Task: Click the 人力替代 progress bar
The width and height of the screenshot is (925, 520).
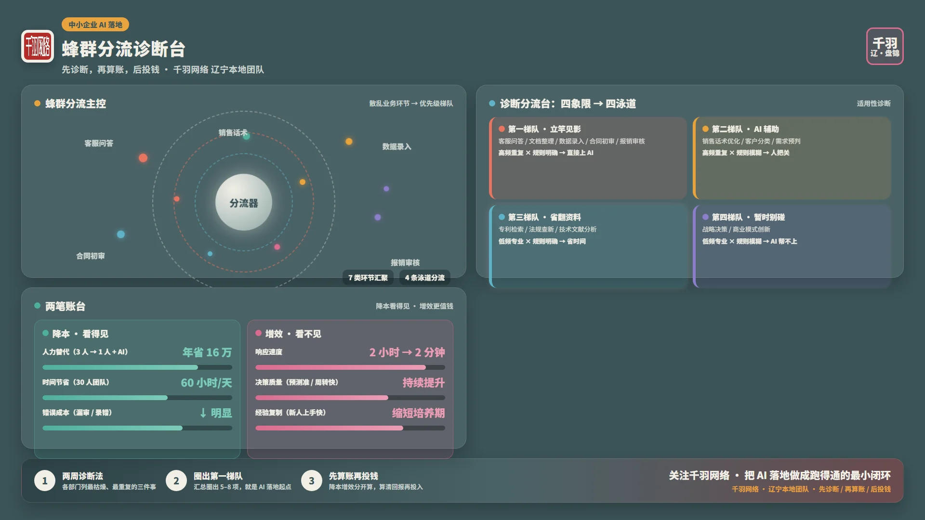Action: coord(137,367)
